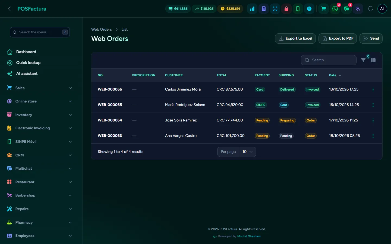This screenshot has height=244, width=391.
Task: Toggle table columns with the columns icon
Action: (x=373, y=60)
